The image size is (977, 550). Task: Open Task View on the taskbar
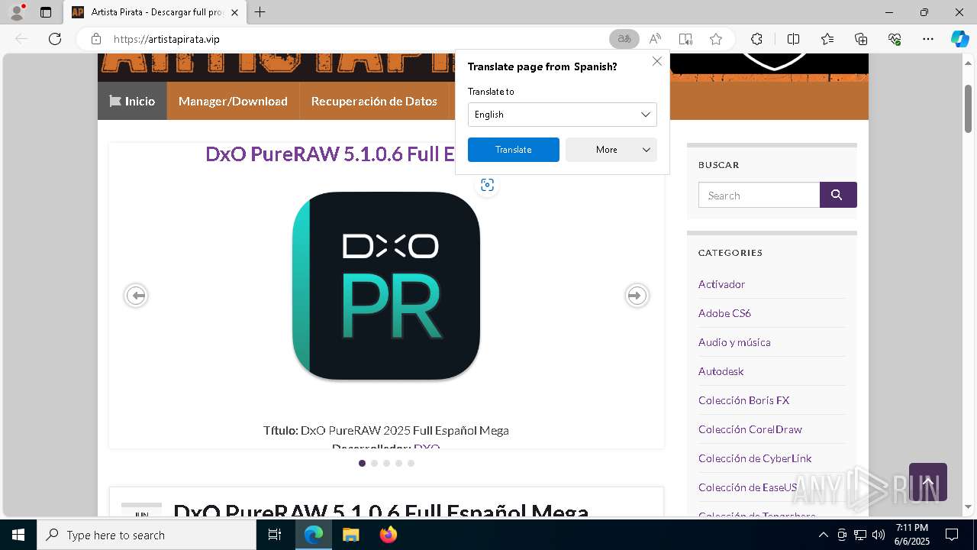[x=275, y=535]
